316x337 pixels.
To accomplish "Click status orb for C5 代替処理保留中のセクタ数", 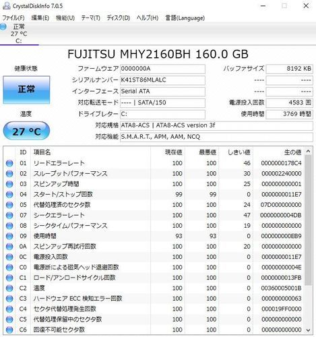I will tap(9, 319).
